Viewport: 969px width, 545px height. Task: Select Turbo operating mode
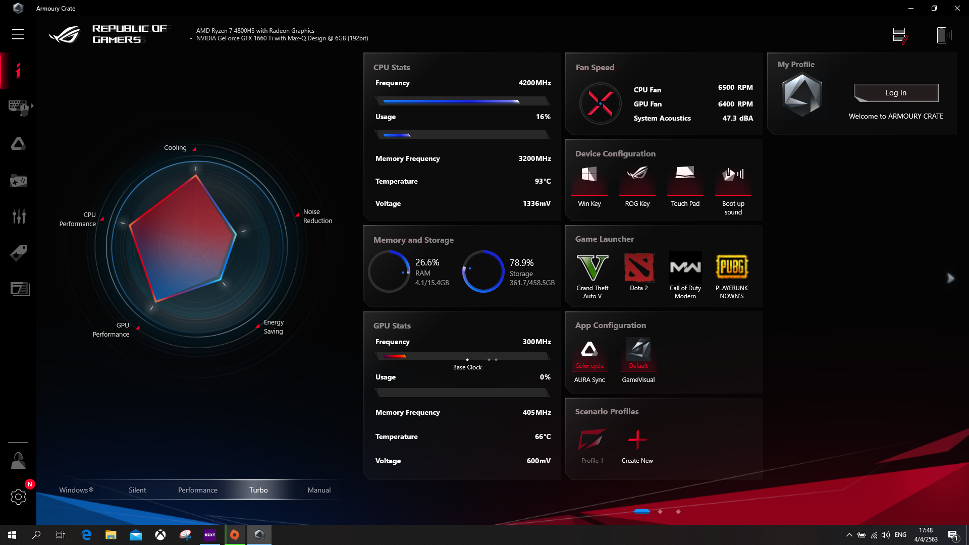tap(258, 490)
